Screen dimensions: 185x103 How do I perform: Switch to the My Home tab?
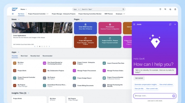coord(21,14)
